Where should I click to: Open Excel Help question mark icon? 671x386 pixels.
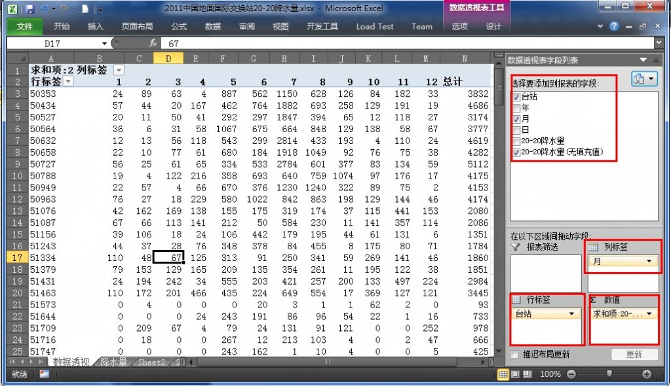[x=614, y=27]
